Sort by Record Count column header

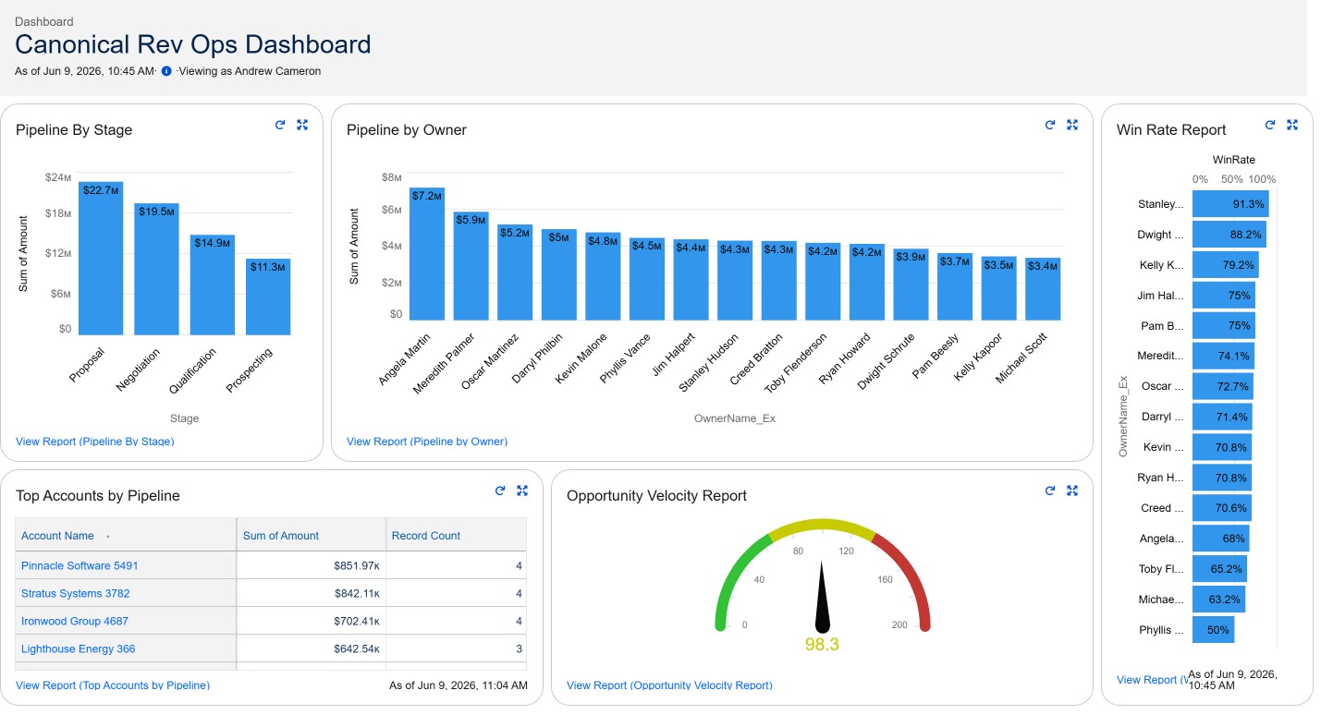pos(426,536)
